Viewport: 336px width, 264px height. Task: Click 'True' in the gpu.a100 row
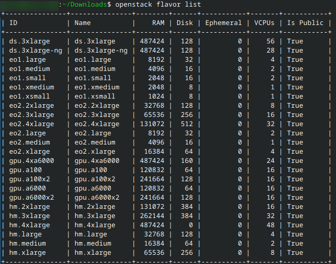pos(295,170)
